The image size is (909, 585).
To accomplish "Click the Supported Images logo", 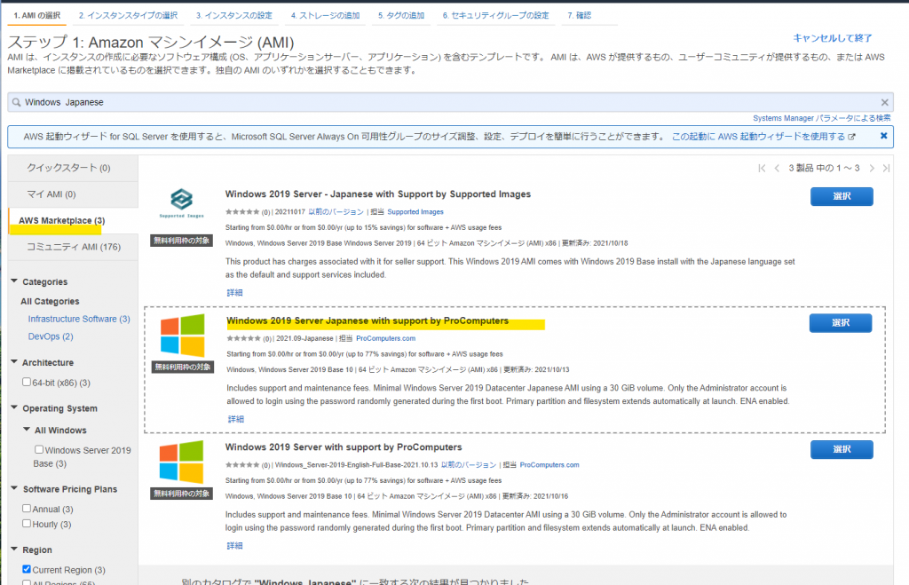I will [181, 204].
